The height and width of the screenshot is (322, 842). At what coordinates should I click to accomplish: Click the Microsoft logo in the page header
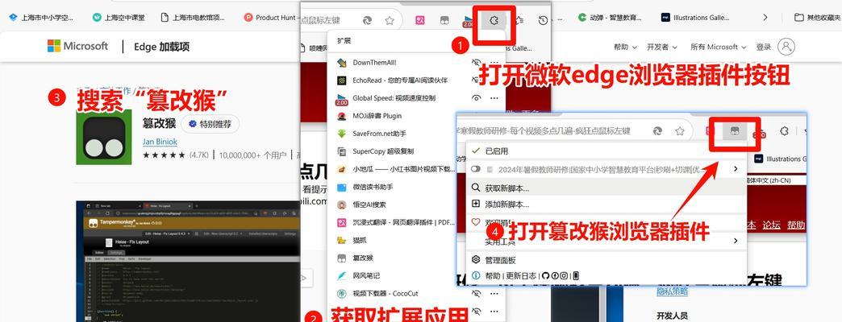coord(78,46)
